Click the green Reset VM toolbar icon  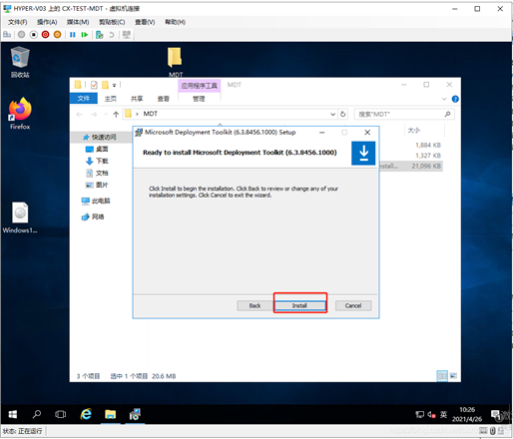[85, 34]
